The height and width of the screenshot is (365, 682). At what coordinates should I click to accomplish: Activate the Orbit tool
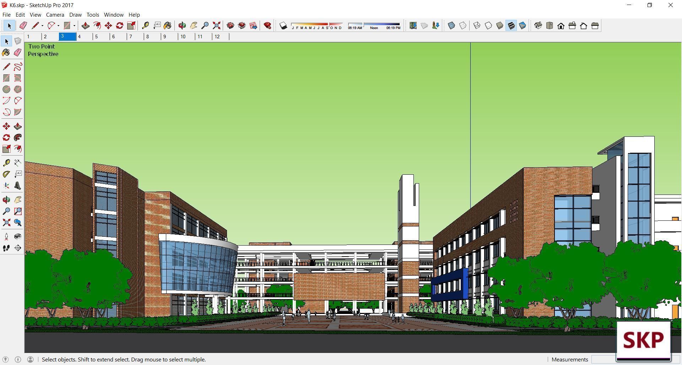pos(182,26)
